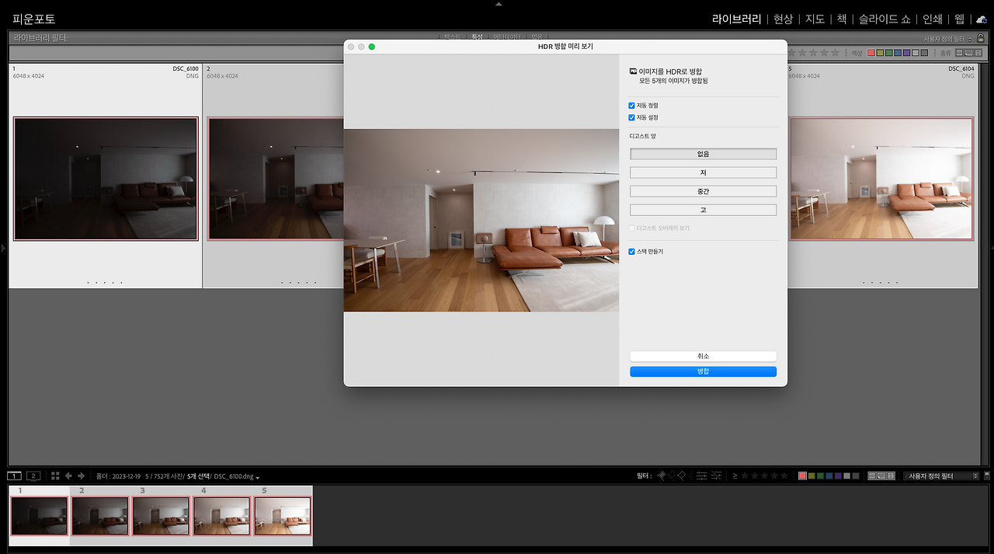Filter by blue color label in filmstrip bar

(829, 476)
